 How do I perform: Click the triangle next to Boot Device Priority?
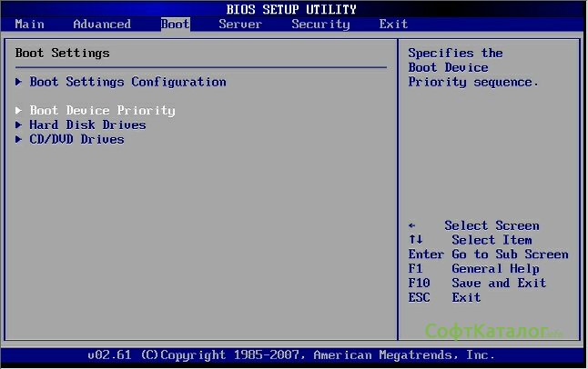coord(20,111)
